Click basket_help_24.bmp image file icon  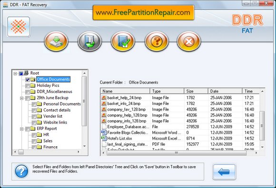coord(104,98)
